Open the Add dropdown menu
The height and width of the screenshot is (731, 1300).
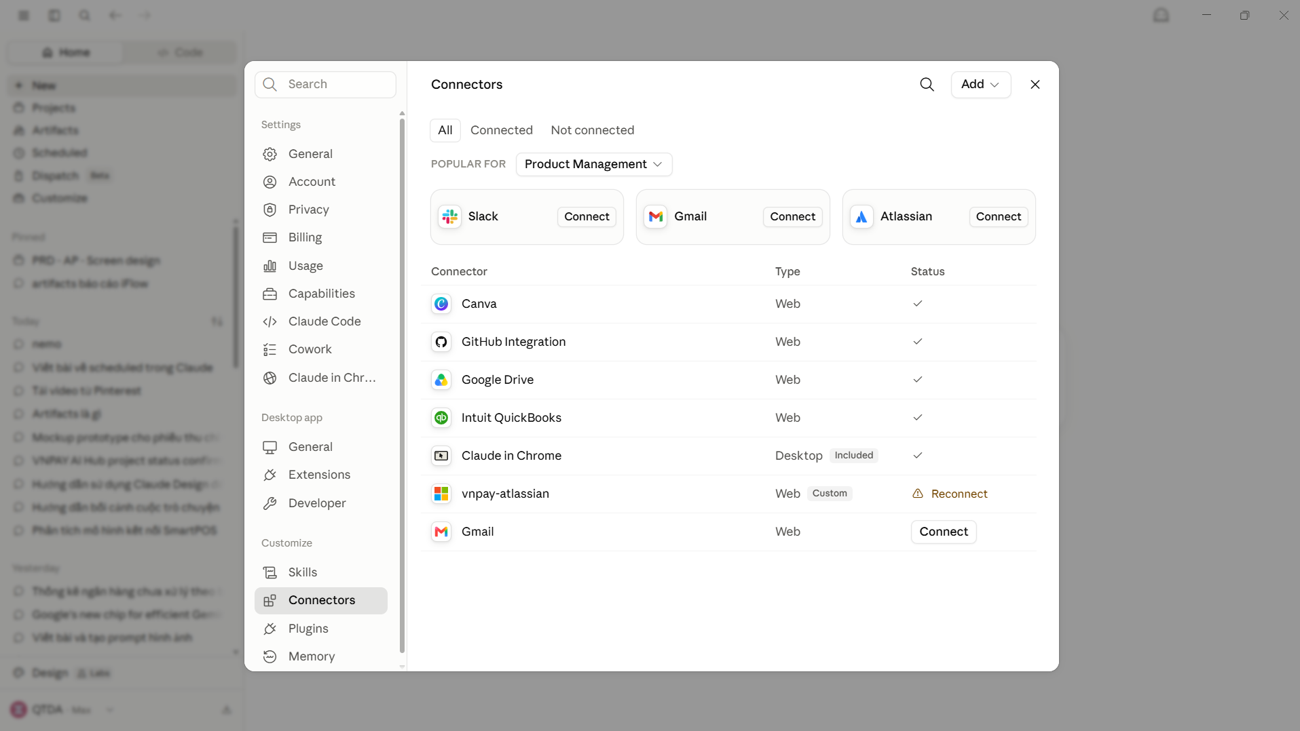pos(981,84)
